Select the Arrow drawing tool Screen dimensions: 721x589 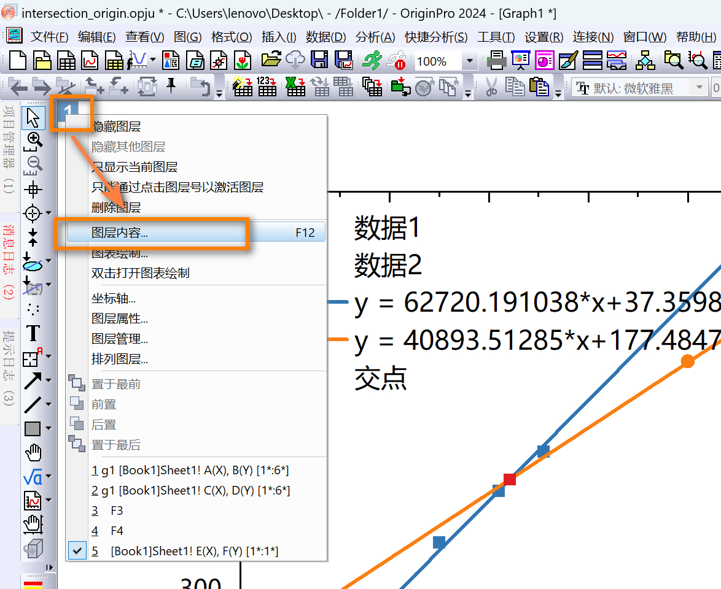(x=33, y=381)
